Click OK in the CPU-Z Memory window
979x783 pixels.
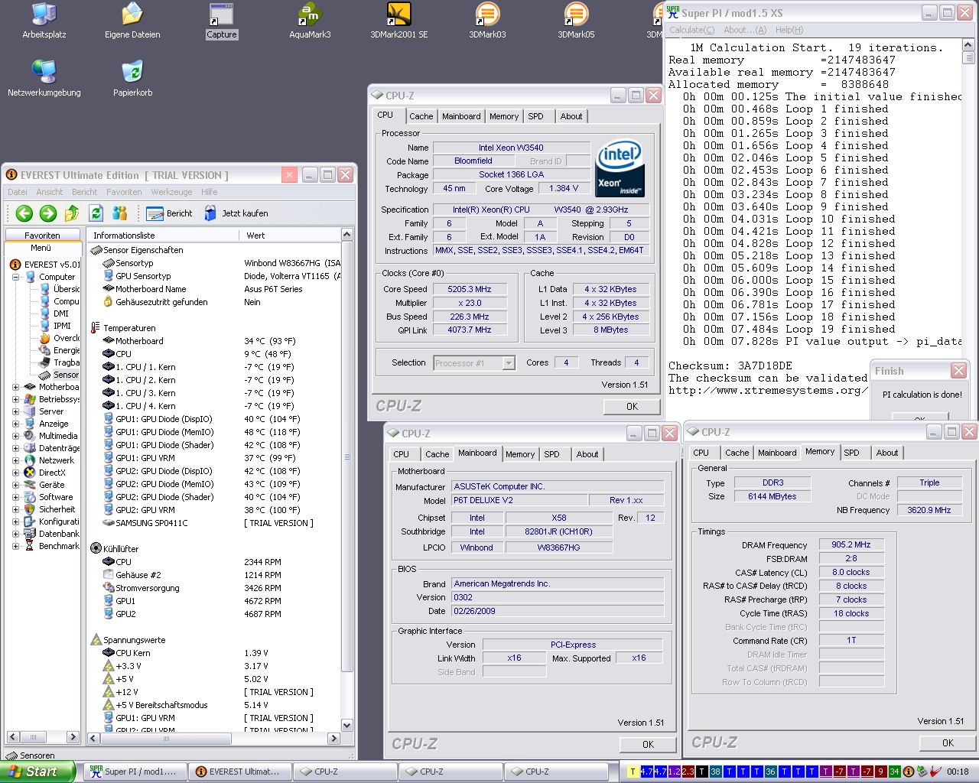(x=948, y=742)
